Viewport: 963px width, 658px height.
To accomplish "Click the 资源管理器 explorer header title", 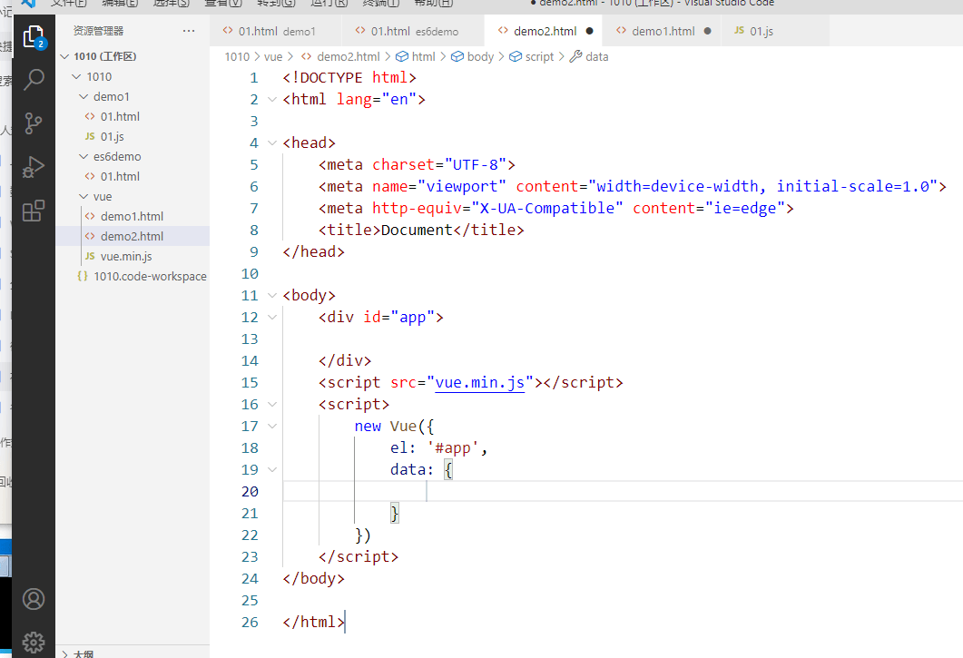I will pyautogui.click(x=98, y=31).
